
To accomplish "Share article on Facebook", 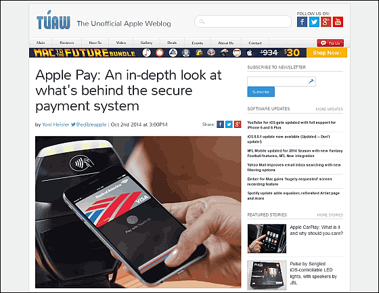I will tap(220, 125).
